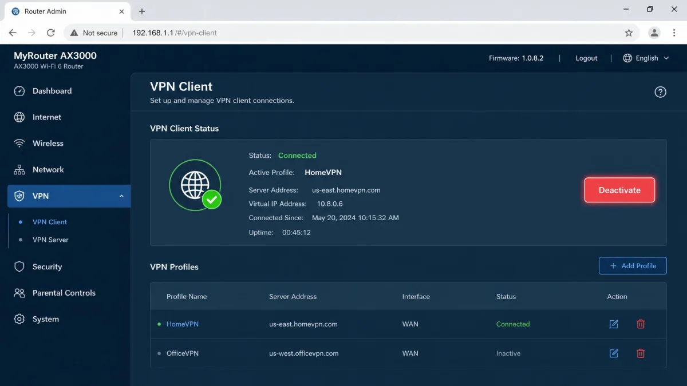Open the help question mark icon
Image resolution: width=687 pixels, height=386 pixels.
pyautogui.click(x=660, y=92)
